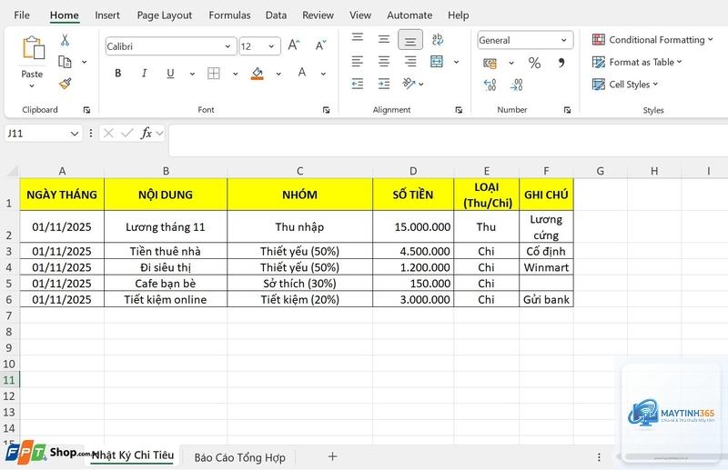Viewport: 728px width, 470px height.
Task: Align text to the top
Action: tap(358, 39)
